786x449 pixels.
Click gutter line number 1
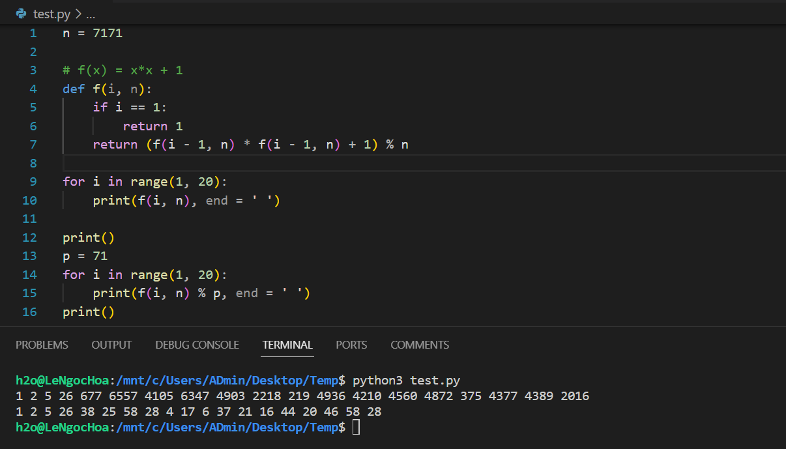[33, 33]
